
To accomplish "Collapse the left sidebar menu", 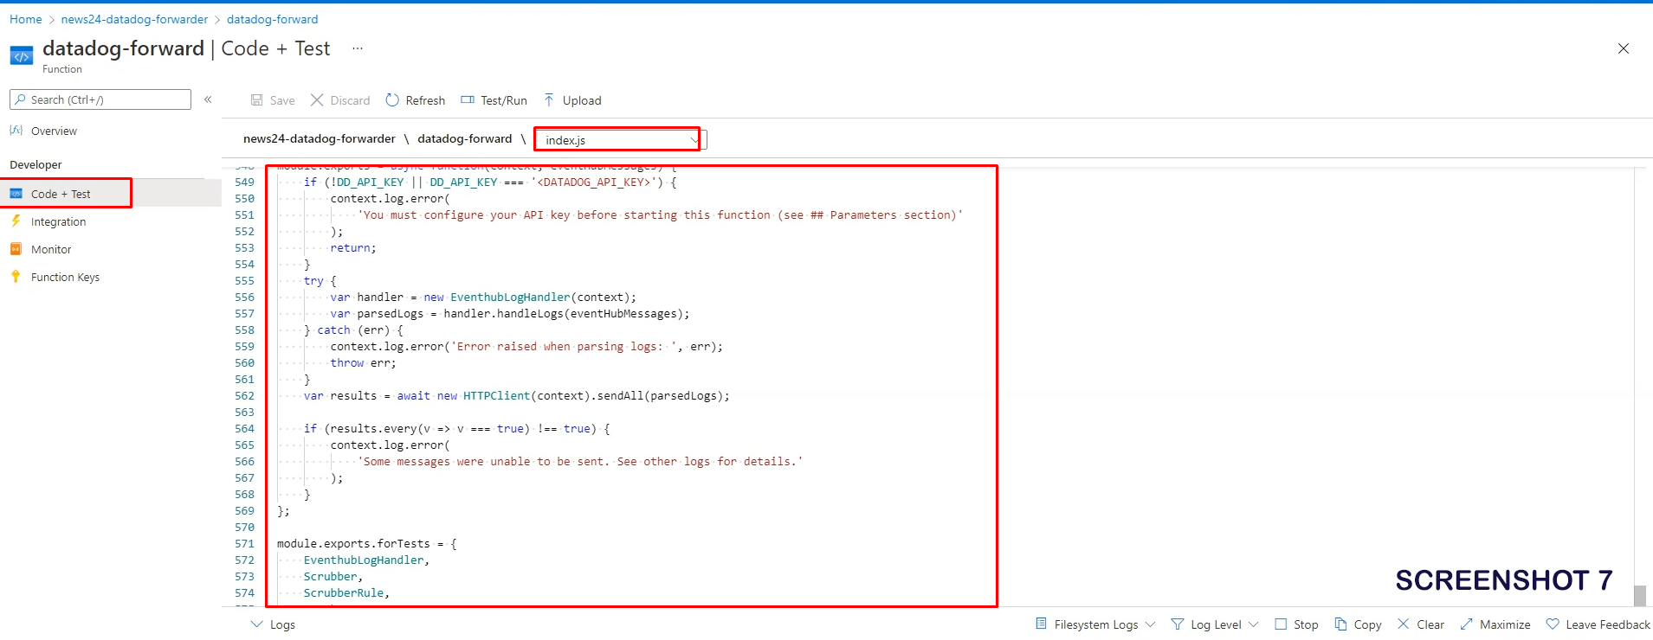I will (208, 99).
